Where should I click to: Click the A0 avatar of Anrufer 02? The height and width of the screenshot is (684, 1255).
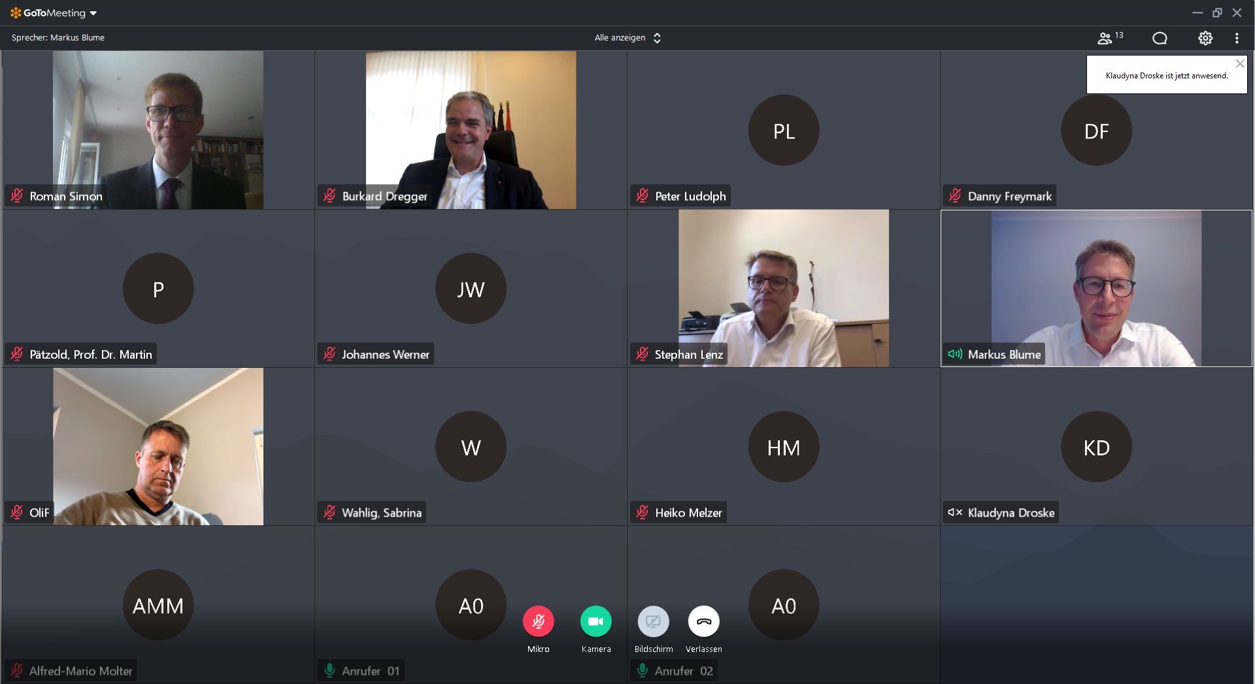tap(784, 604)
